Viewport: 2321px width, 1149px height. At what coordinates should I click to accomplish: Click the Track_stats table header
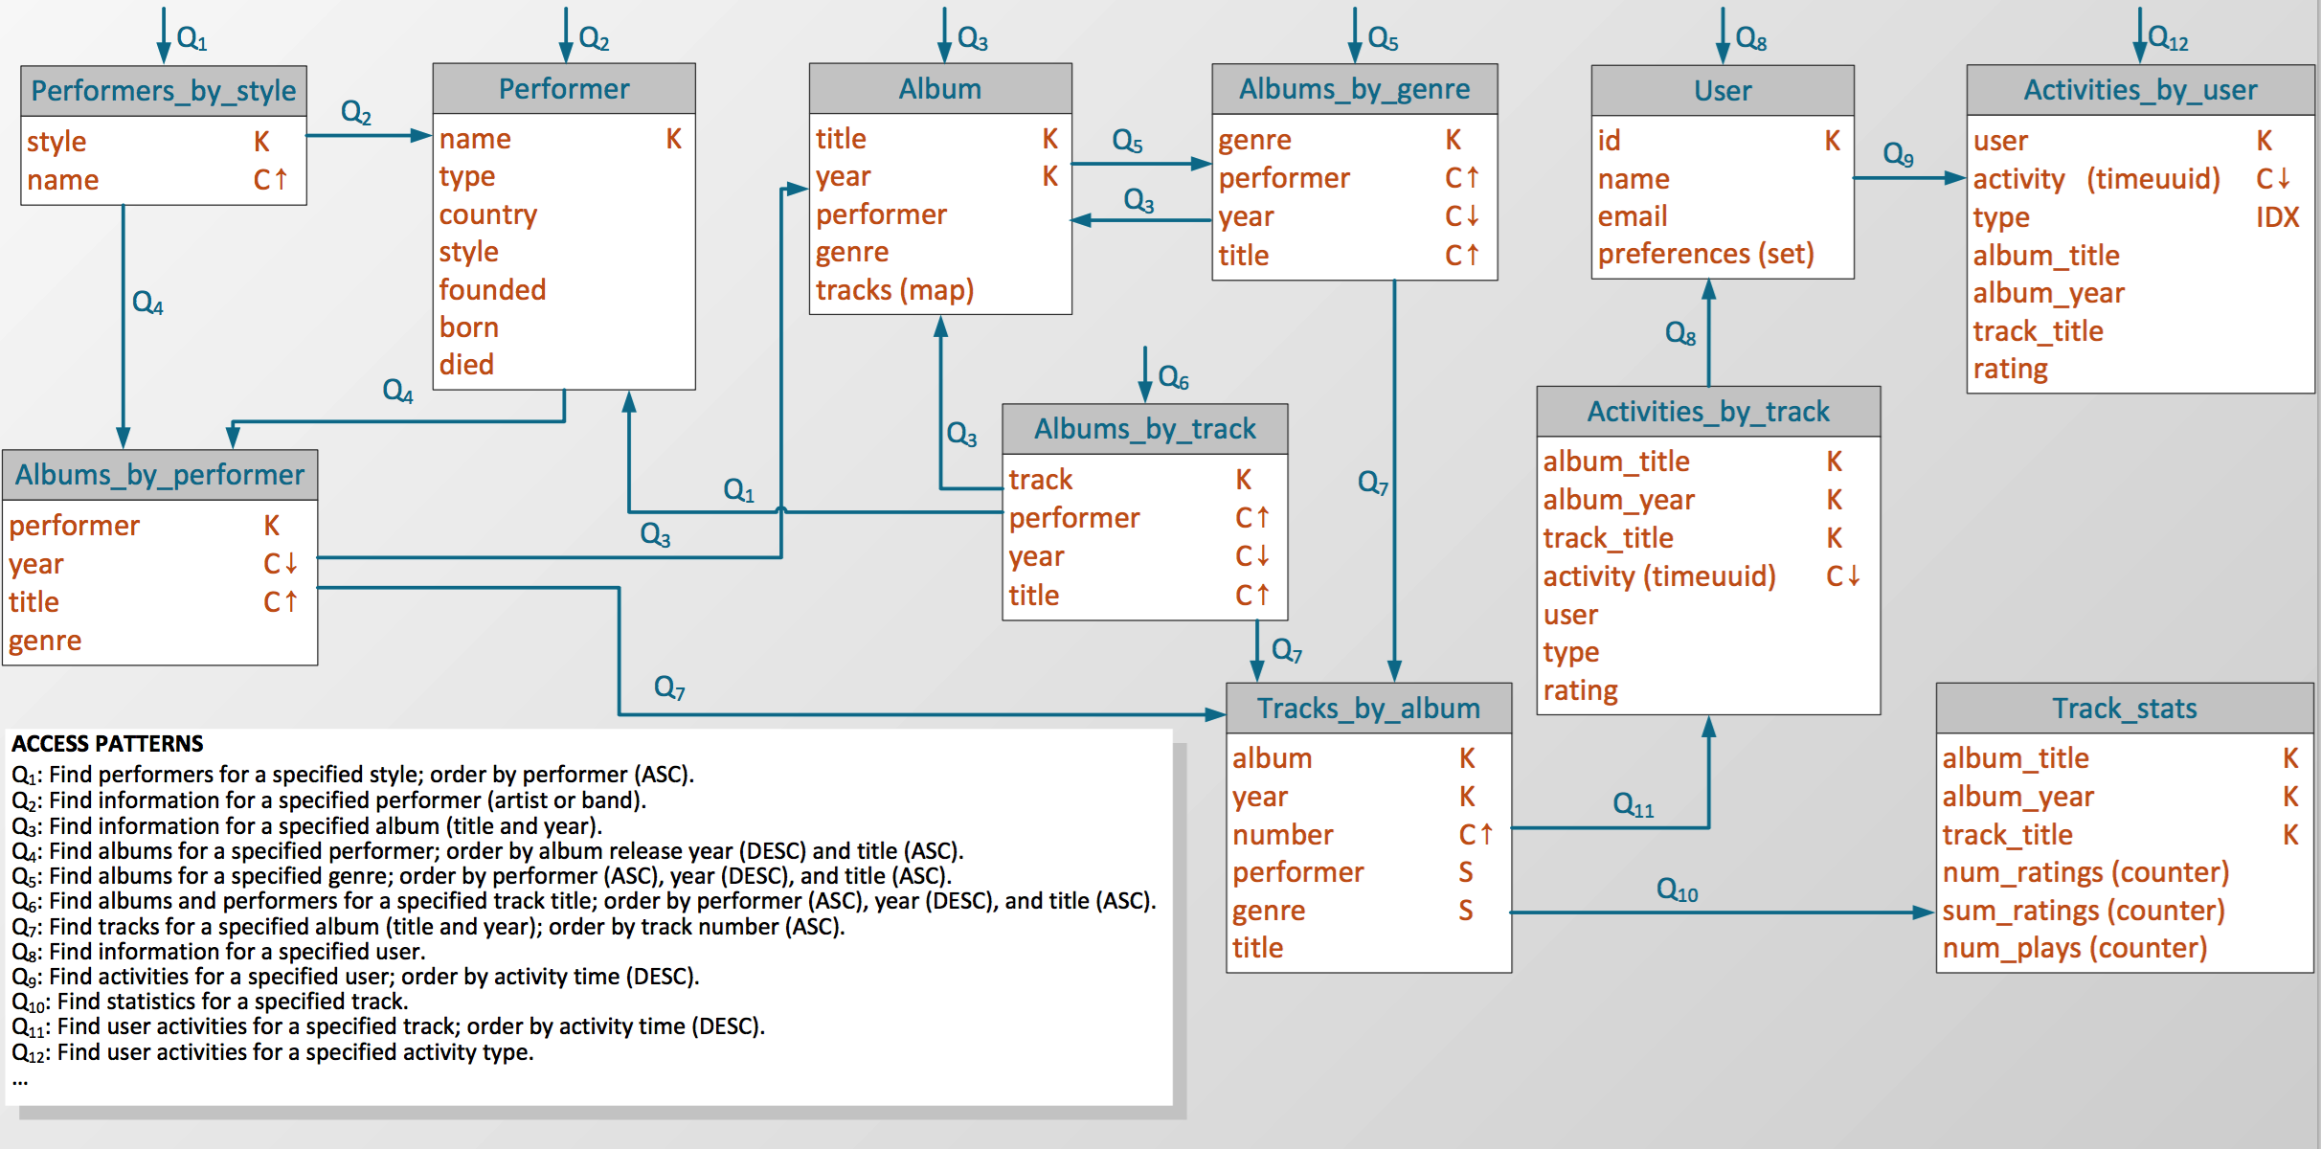coord(2124,709)
